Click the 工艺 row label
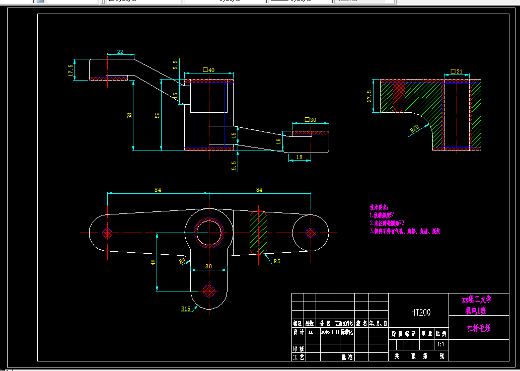 coord(298,357)
